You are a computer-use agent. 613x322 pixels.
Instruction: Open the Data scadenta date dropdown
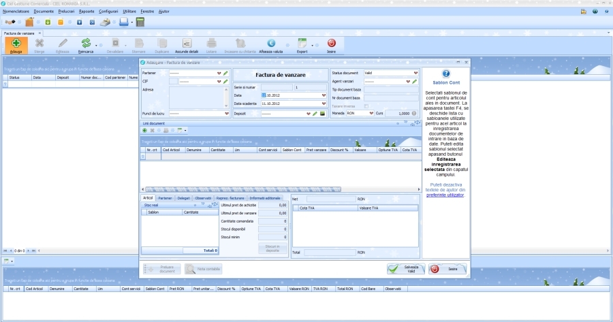[x=324, y=103]
